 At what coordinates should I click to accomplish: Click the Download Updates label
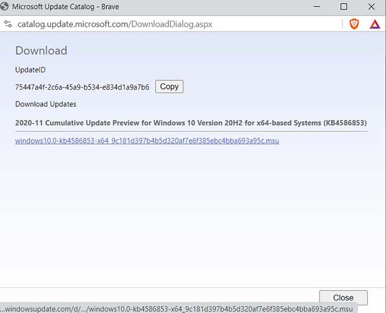(46, 104)
